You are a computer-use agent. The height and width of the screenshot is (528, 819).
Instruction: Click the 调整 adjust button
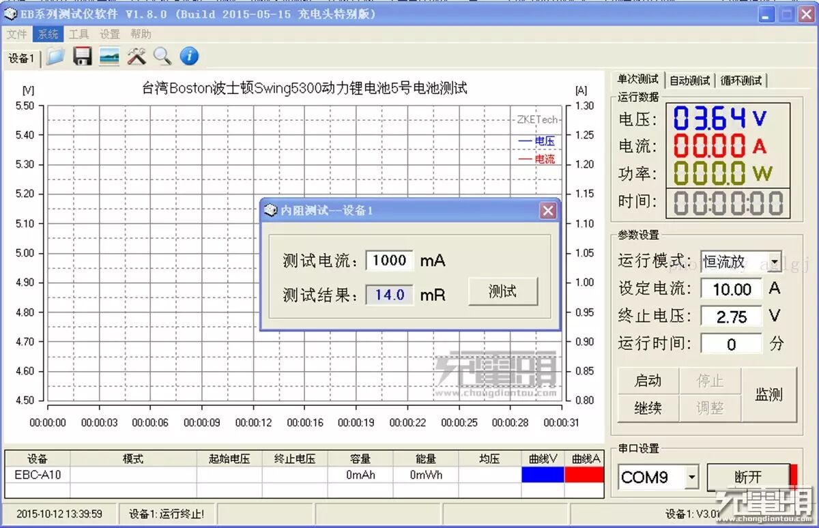(710, 408)
